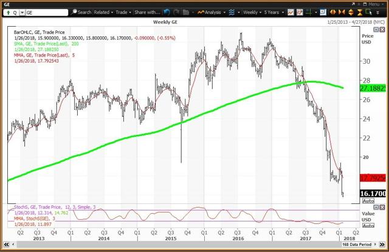389x252 pixels.
Task: Collapse the stochastic panel minimize box
Action: [376, 207]
